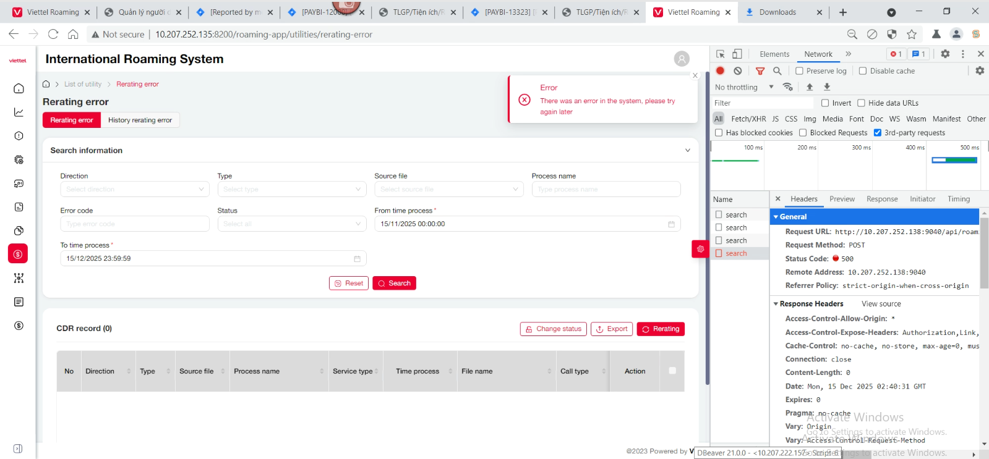
Task: Collapse the Search information panel
Action: coord(687,150)
